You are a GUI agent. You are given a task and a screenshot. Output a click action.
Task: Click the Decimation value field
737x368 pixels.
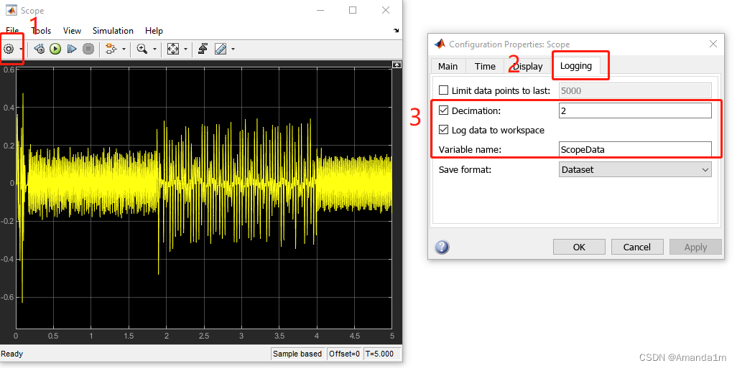[635, 110]
